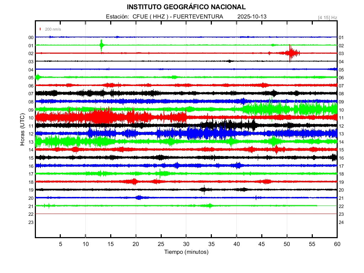
Task: Select the station name CFUE ( HHZ ) - FUERTEVENTURA
Action: pos(178,17)
